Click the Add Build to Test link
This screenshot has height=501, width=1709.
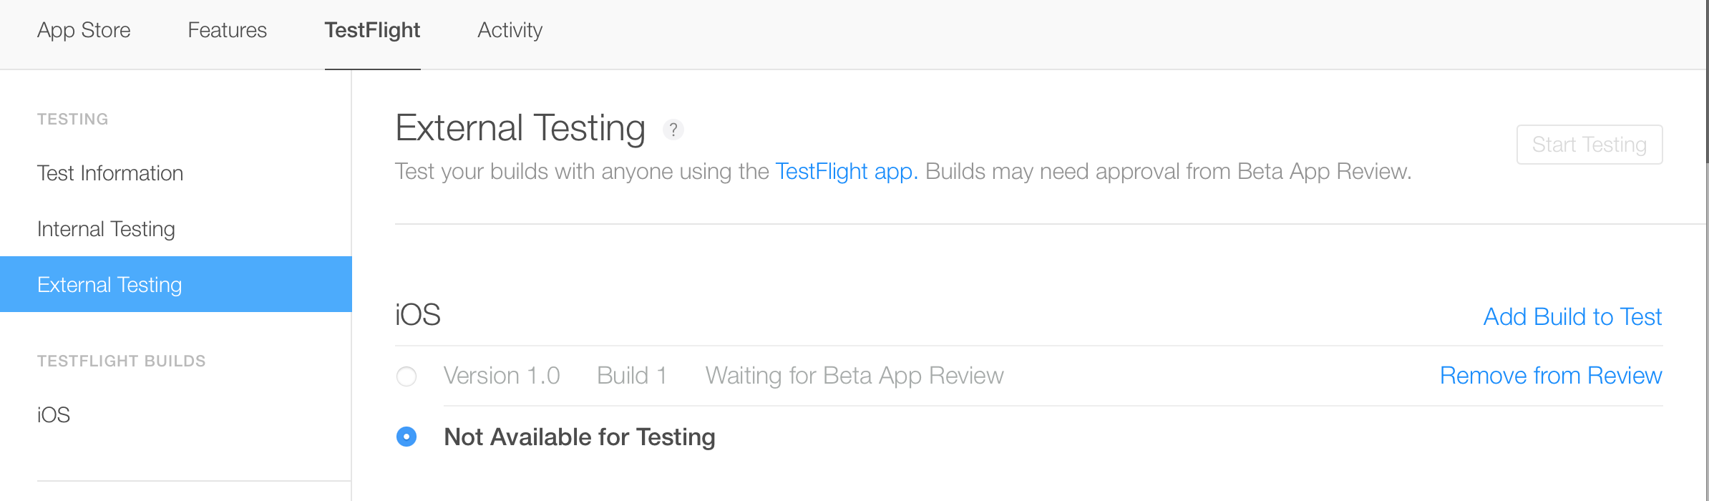[x=1572, y=316]
